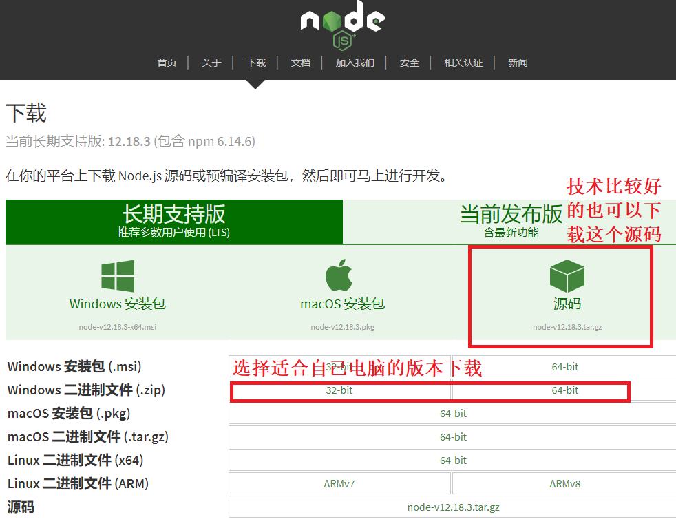Download macOS .tar.gz 64-bit binary
The image size is (676, 528).
[453, 437]
